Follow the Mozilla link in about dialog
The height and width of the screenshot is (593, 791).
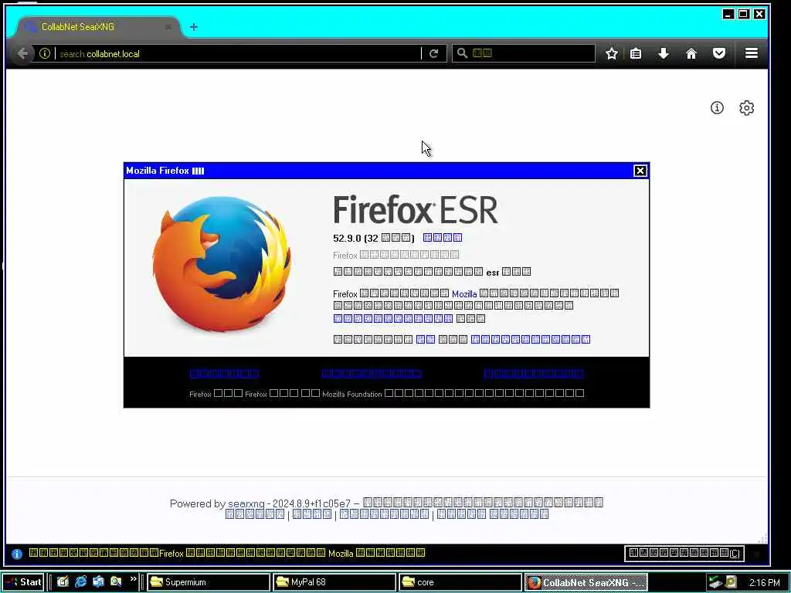(464, 294)
